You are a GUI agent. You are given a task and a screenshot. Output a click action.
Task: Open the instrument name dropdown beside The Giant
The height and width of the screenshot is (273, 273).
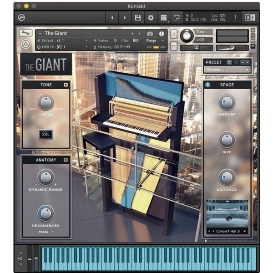click(40, 33)
